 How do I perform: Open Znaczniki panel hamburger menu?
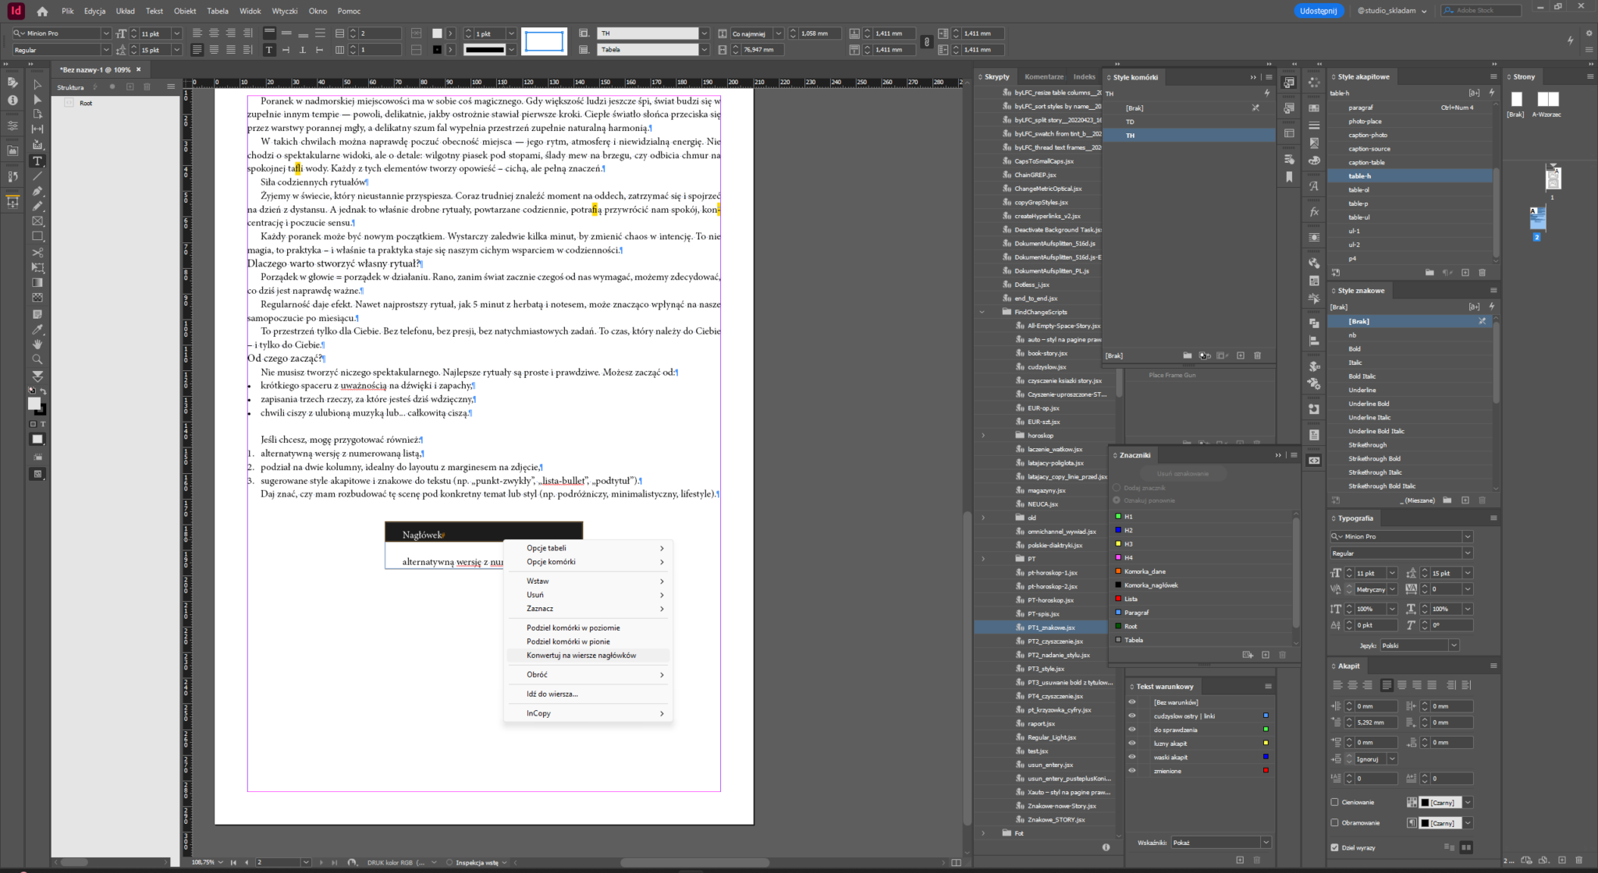[x=1294, y=455]
